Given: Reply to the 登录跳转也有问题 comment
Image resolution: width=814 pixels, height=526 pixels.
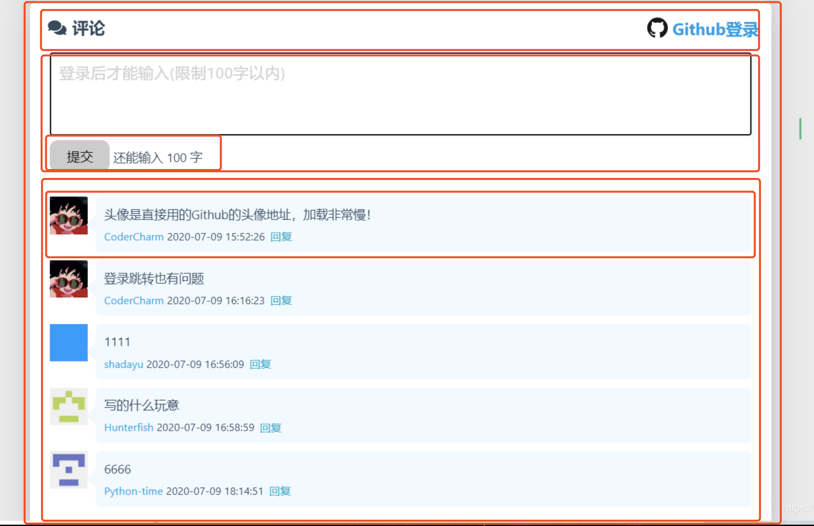Looking at the screenshot, I should (x=281, y=301).
